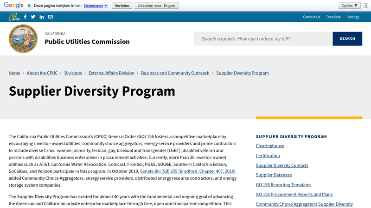This screenshot has width=371, height=208.
Task: Open the Nederlands language dropdown
Action: click(x=96, y=6)
